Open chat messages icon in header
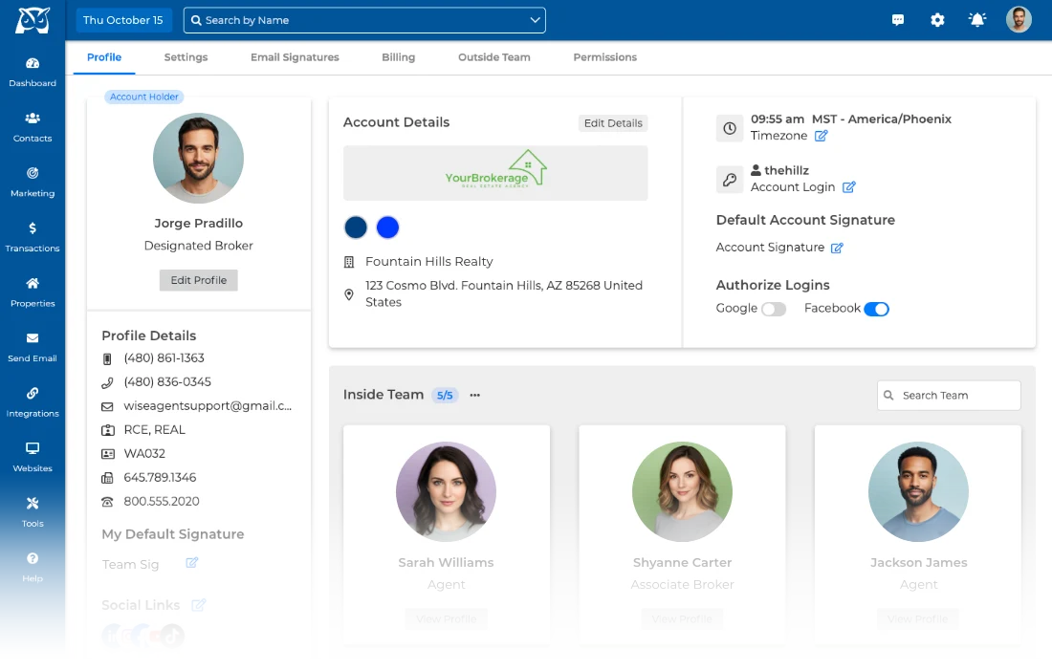 [x=898, y=20]
